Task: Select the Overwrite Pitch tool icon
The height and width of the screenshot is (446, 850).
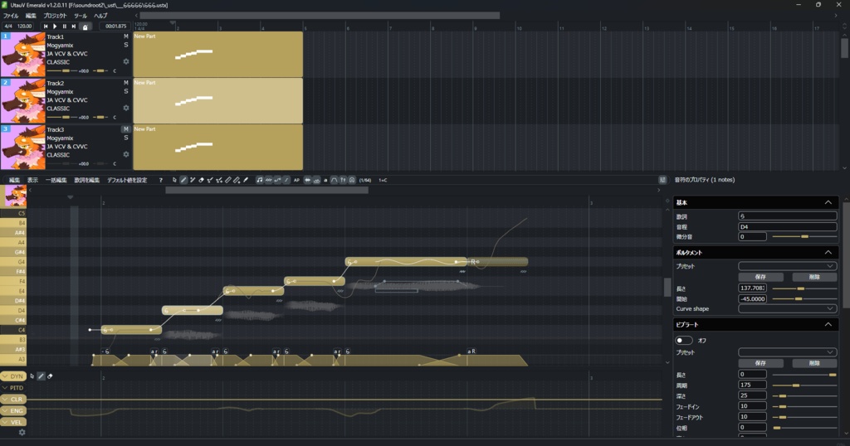Action: coord(219,180)
